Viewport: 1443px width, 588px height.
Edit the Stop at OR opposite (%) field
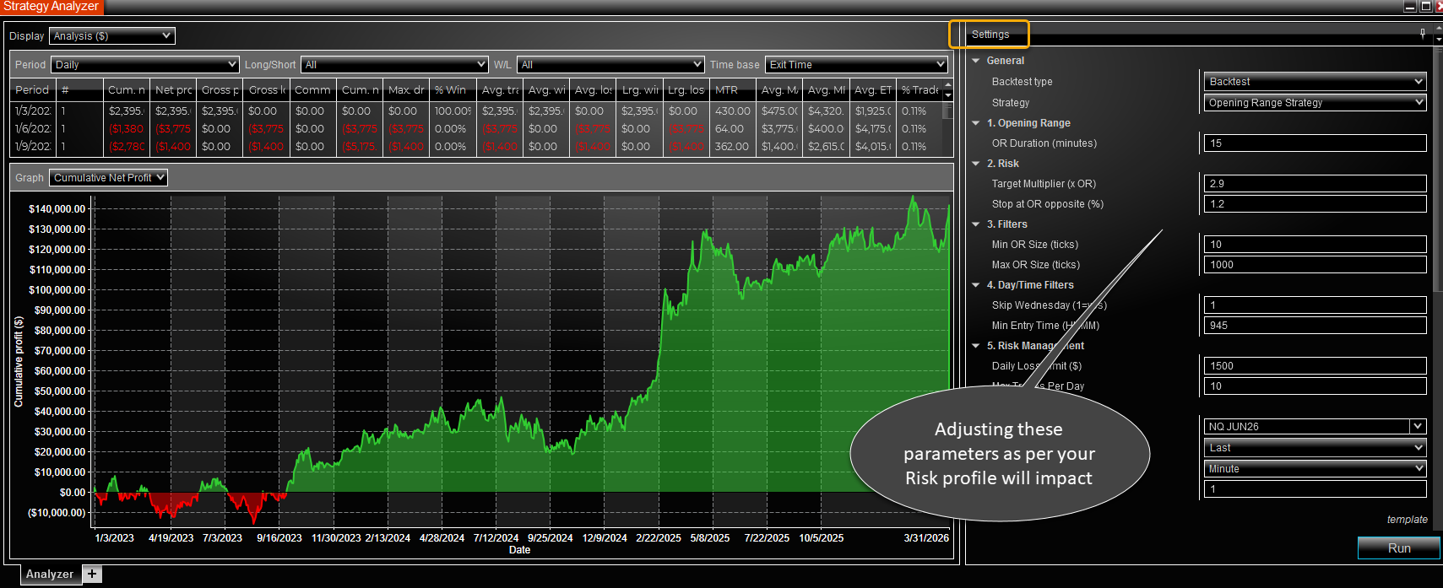(1315, 204)
